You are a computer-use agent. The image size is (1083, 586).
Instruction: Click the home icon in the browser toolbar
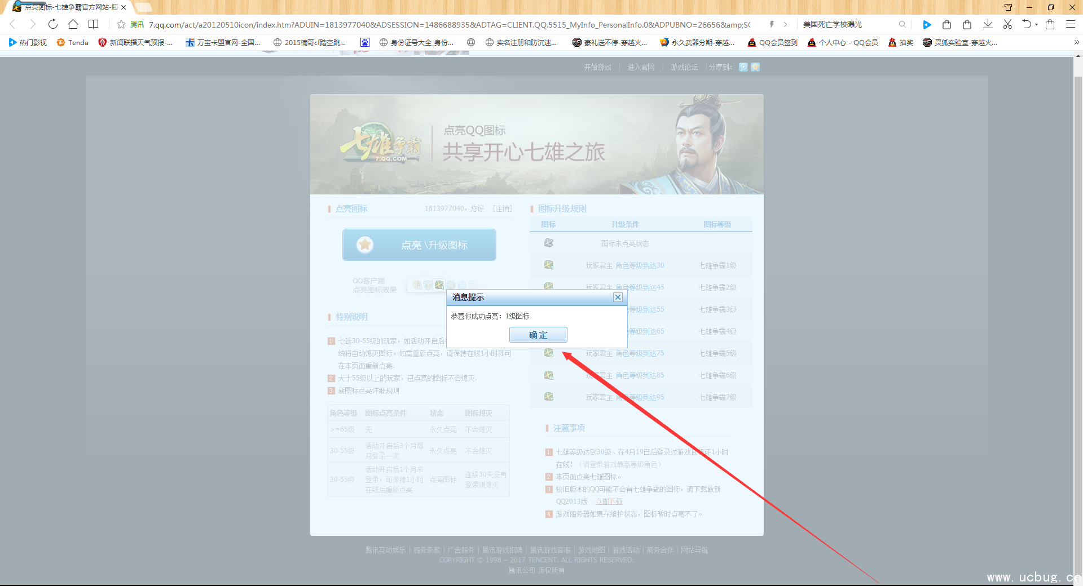click(x=73, y=24)
